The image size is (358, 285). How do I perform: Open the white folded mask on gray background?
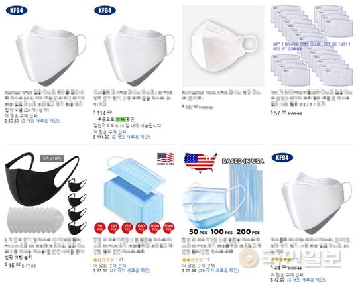[223, 46]
